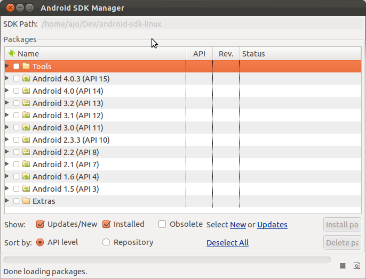Click the Extras folder icon
This screenshot has width=366, height=279.
pyautogui.click(x=26, y=201)
